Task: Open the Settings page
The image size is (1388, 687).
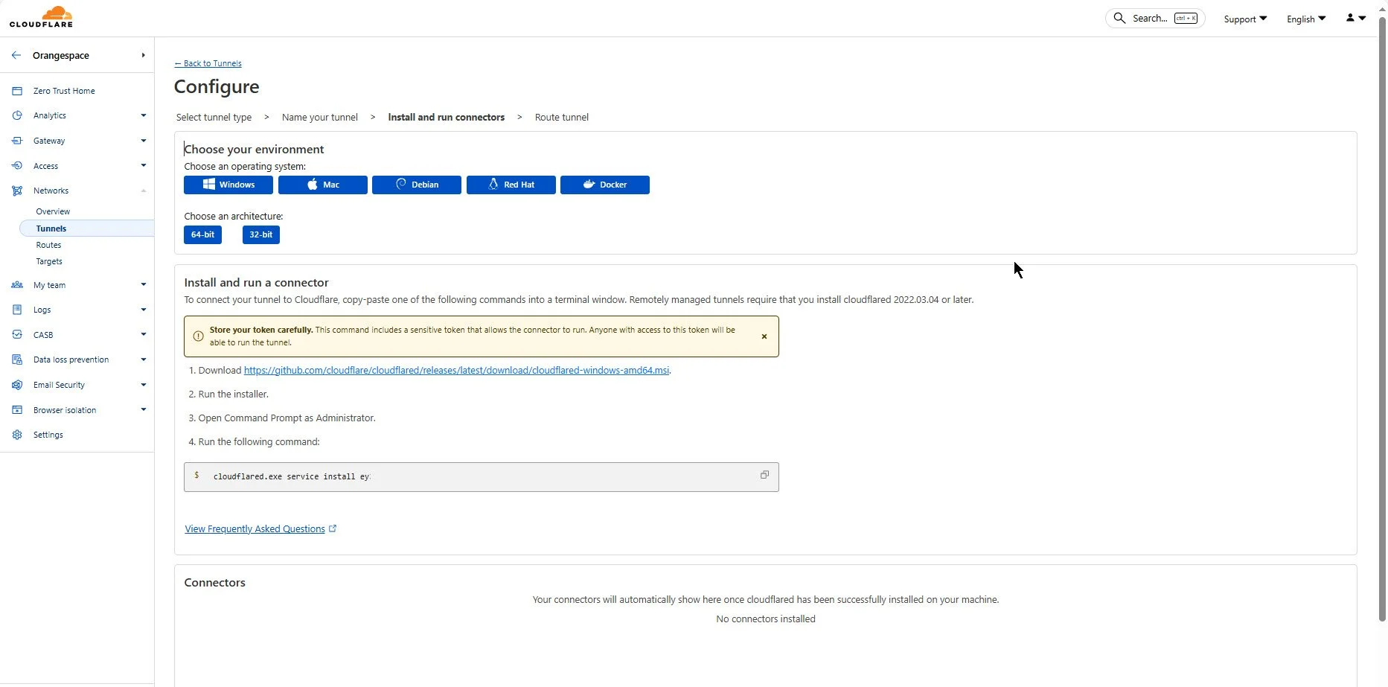Action: pyautogui.click(x=48, y=435)
